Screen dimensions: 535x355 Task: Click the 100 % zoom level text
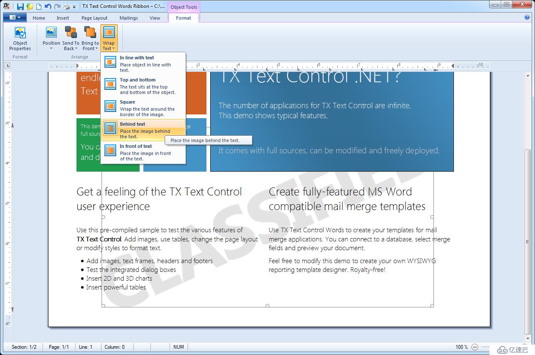[x=461, y=347]
